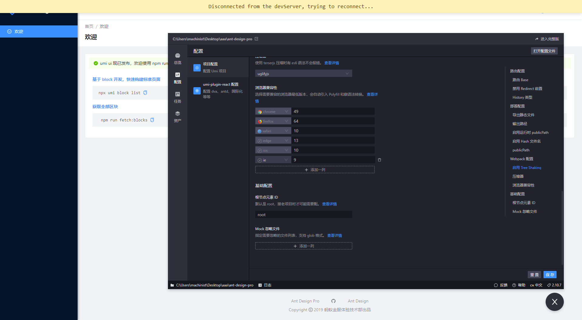Open 查看详情 link for root element ID
The width and height of the screenshot is (582, 320).
coord(329,204)
